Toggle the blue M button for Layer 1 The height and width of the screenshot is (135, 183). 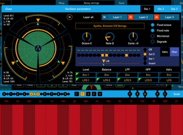[x=104, y=17]
